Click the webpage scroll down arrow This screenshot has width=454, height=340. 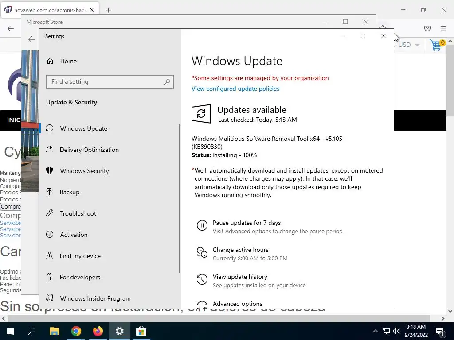click(x=450, y=311)
